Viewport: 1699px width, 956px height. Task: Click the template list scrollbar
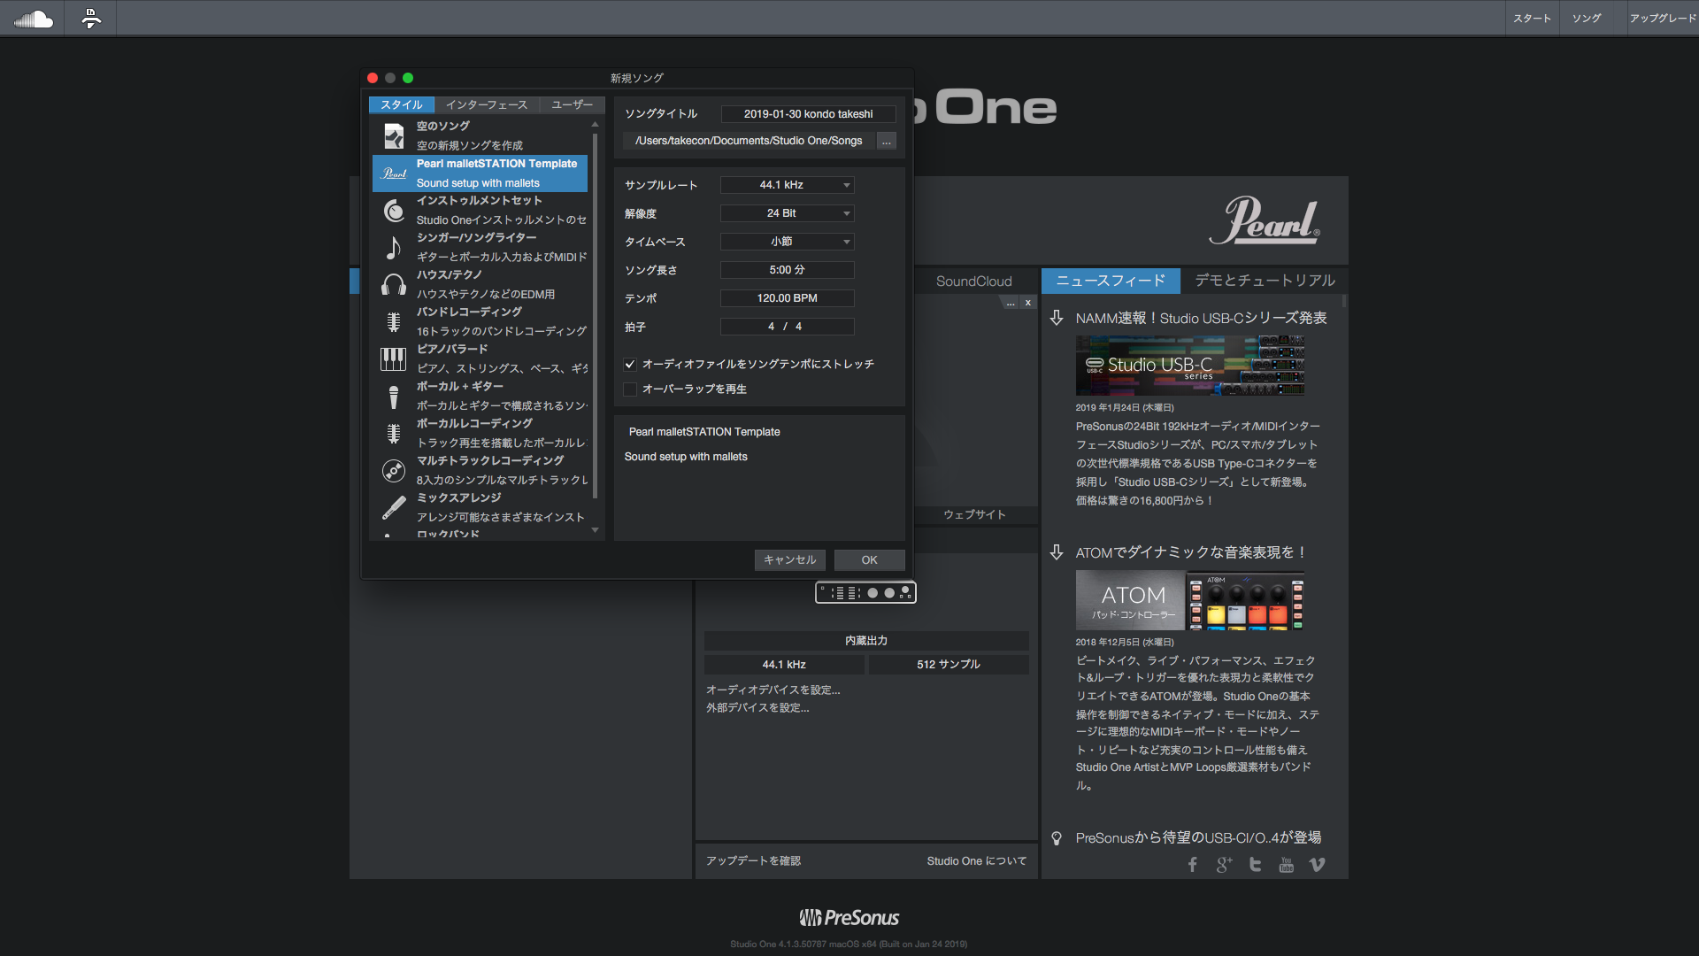point(595,316)
